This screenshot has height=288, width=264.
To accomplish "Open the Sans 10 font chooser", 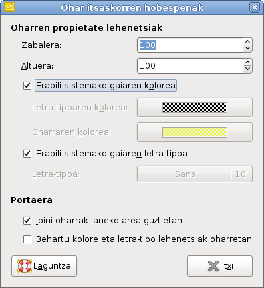I will [x=194, y=174].
